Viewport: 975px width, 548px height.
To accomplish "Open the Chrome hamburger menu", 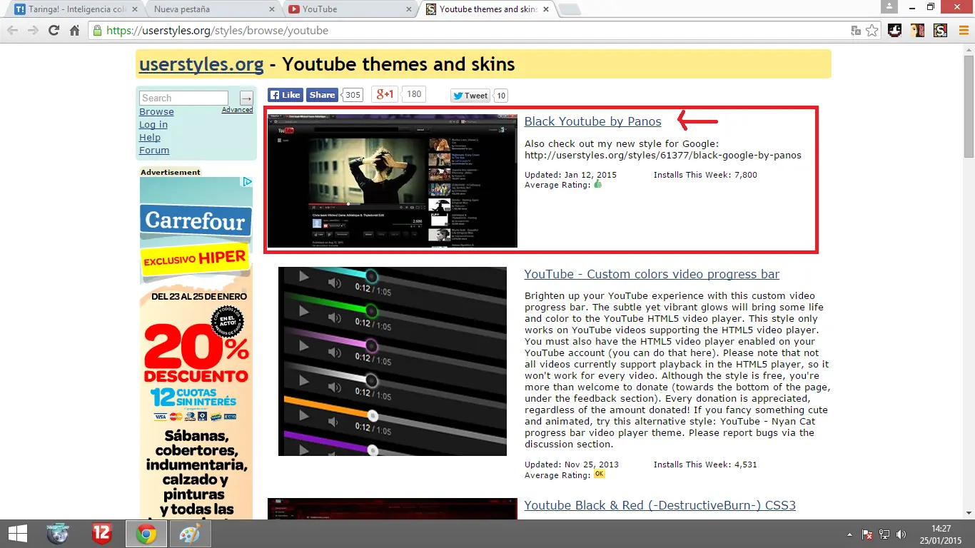I will 963,31.
